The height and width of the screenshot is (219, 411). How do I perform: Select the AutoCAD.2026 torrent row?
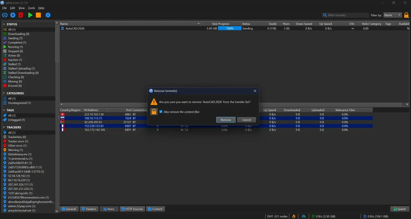[x=234, y=28]
